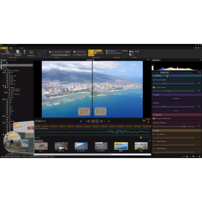Switch to the Stabilisierung tab in the right panel
Screen dimensions: 202x202
[x=164, y=72]
